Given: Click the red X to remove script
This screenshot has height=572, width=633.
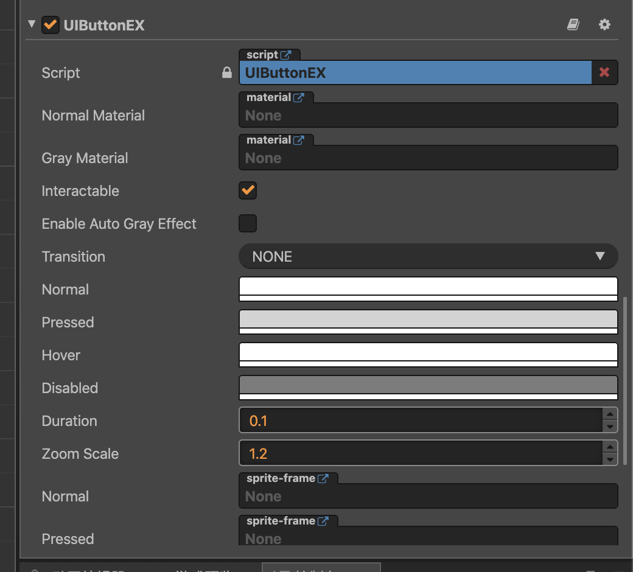Looking at the screenshot, I should click(x=604, y=72).
